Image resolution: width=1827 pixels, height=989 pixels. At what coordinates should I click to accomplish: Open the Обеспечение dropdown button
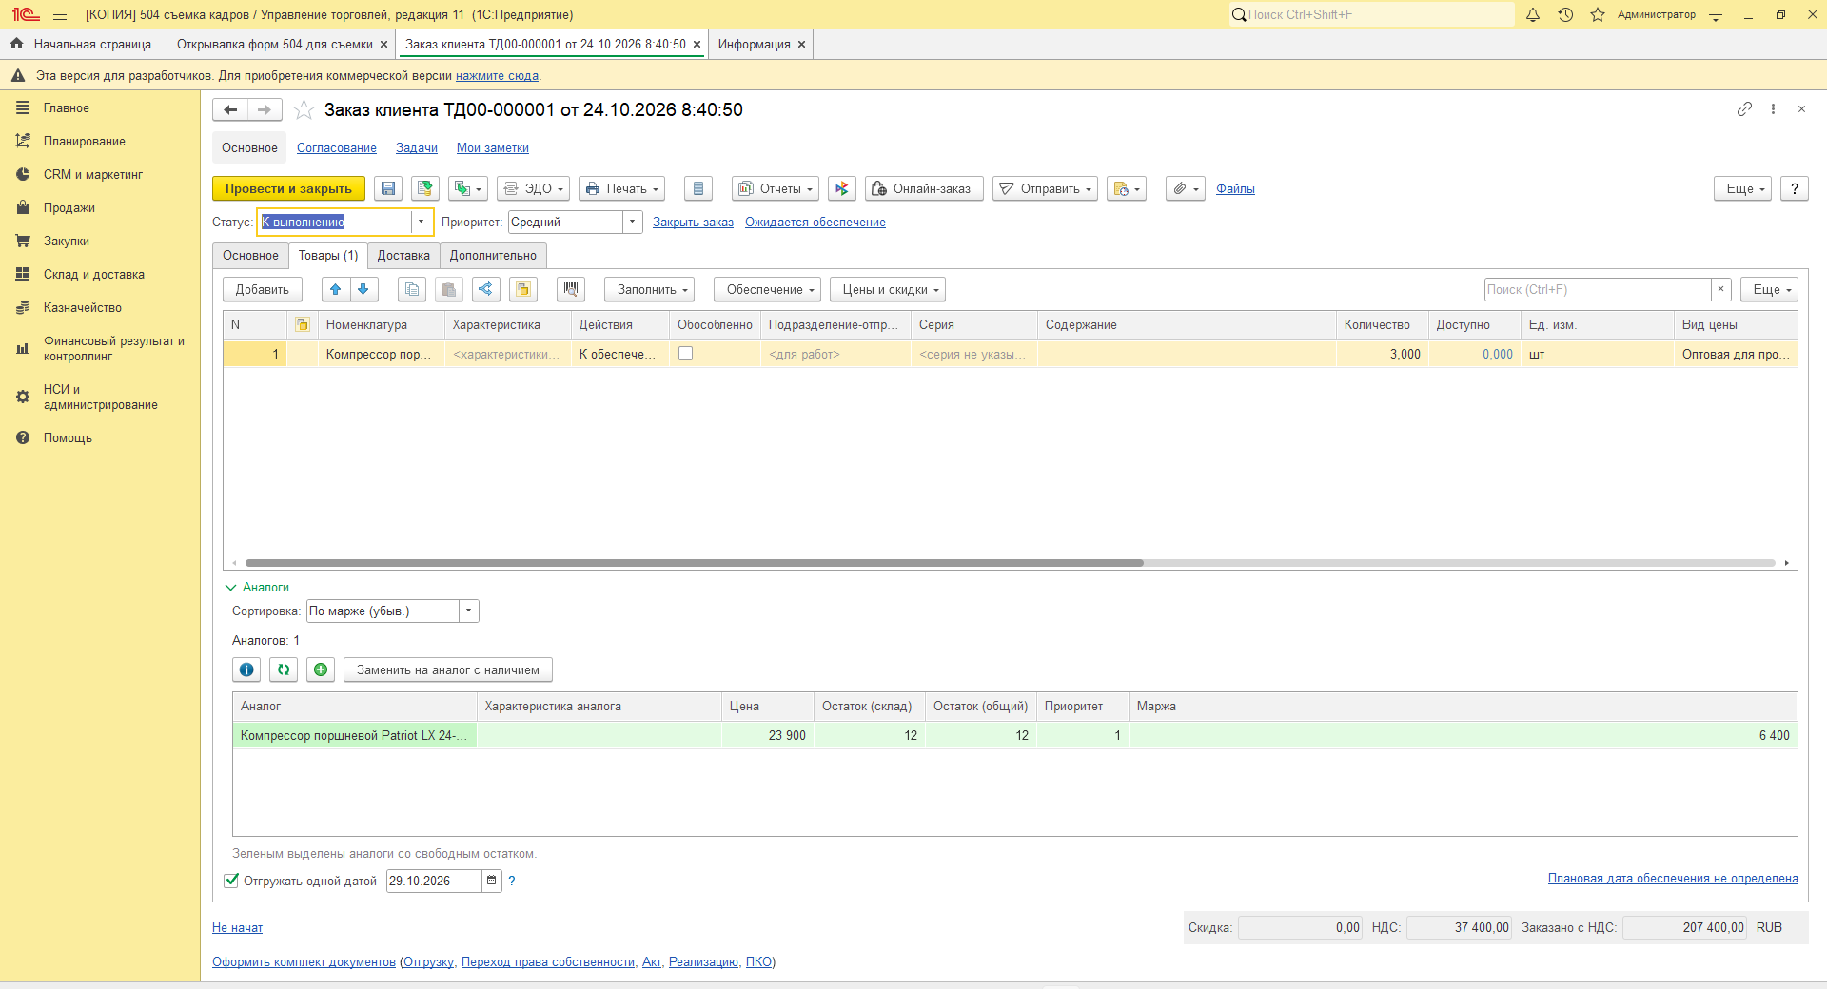click(767, 289)
